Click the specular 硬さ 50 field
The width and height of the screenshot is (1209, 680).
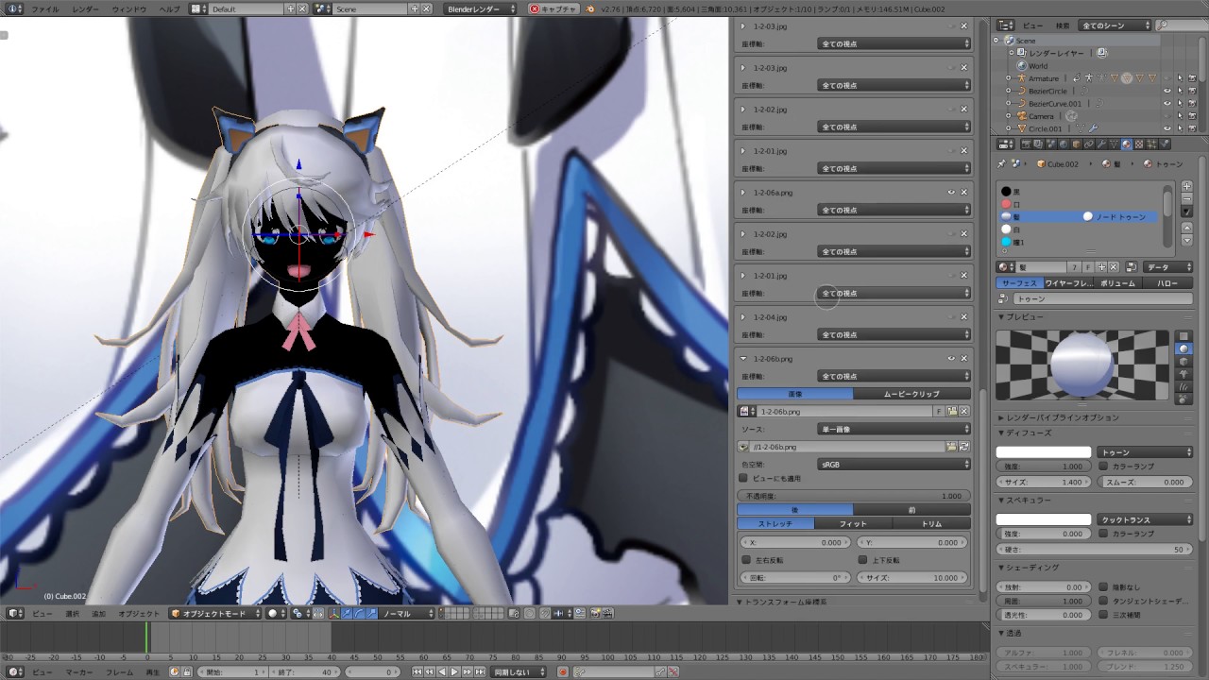point(1095,549)
